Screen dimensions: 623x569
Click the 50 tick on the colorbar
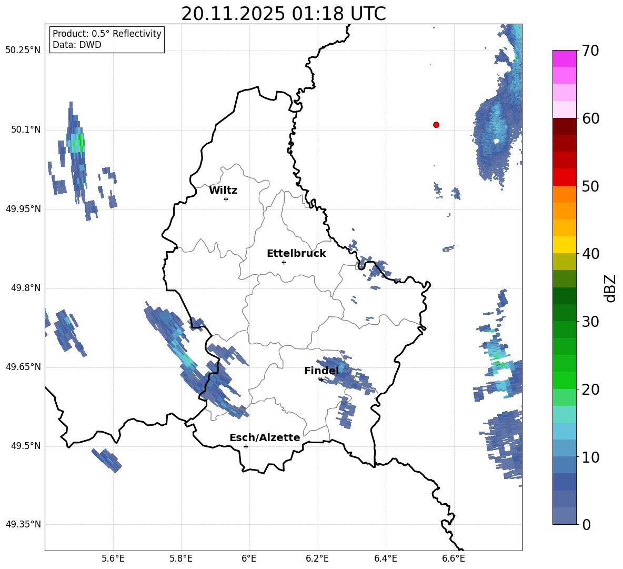coord(590,186)
